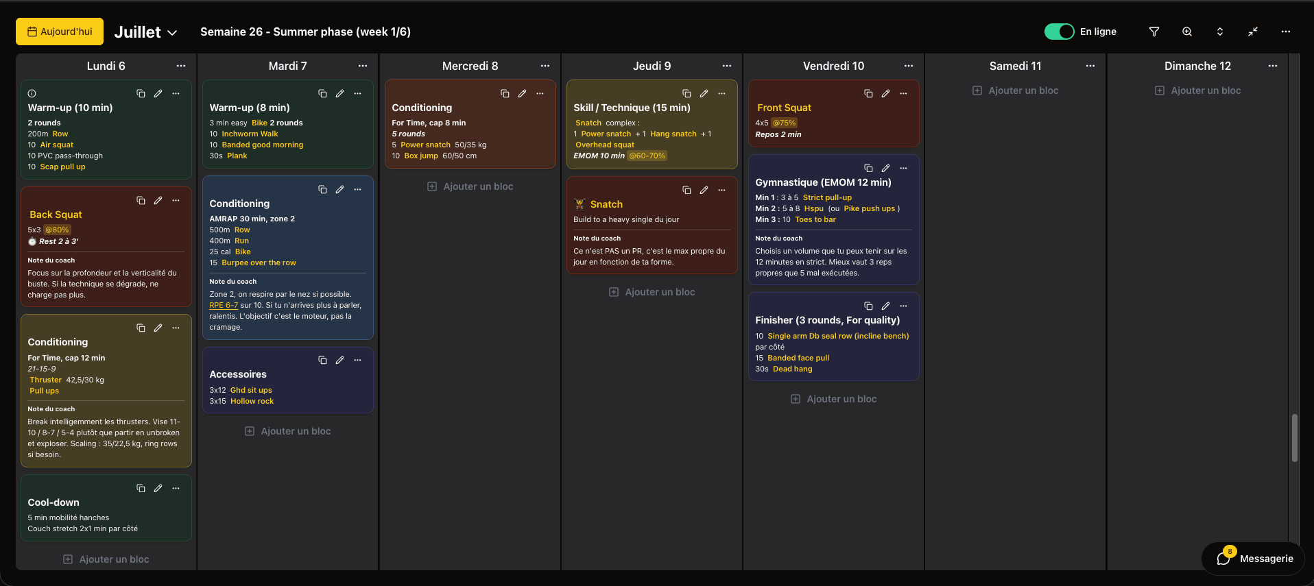Edit the Lundi Conditioning block with pencil
This screenshot has width=1314, height=586.
tap(158, 328)
